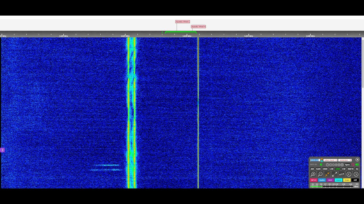Select IQ demodulation mode
The width and height of the screenshot is (364, 204).
[x=357, y=169]
